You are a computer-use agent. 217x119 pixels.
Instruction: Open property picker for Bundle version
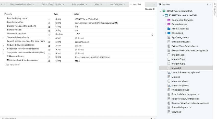(49, 31)
